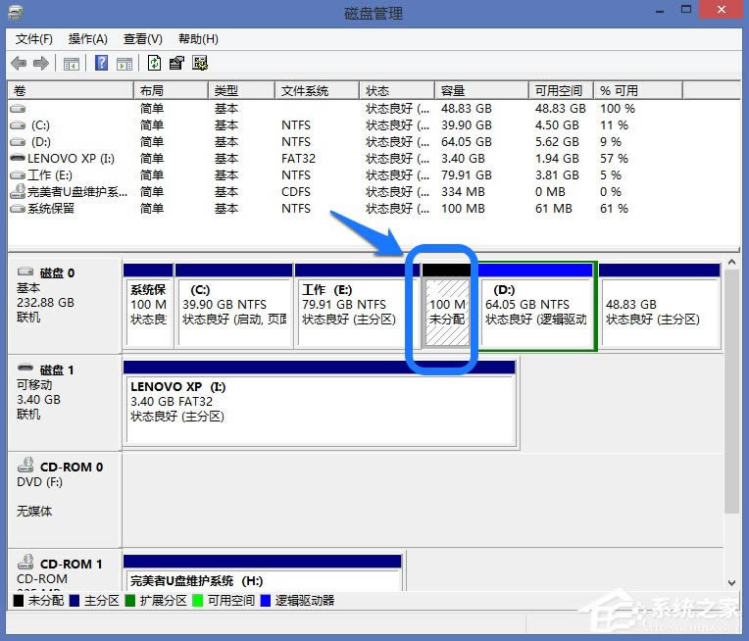This screenshot has height=641, width=749.
Task: Toggle the show/hide console tree icon
Action: (71, 64)
